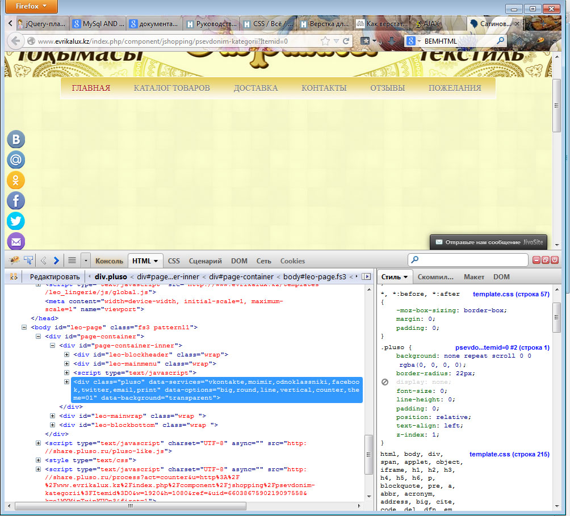Image resolution: width=570 pixels, height=516 pixels.
Task: Share the page via Odnoklassniki icon
Action: tap(16, 181)
